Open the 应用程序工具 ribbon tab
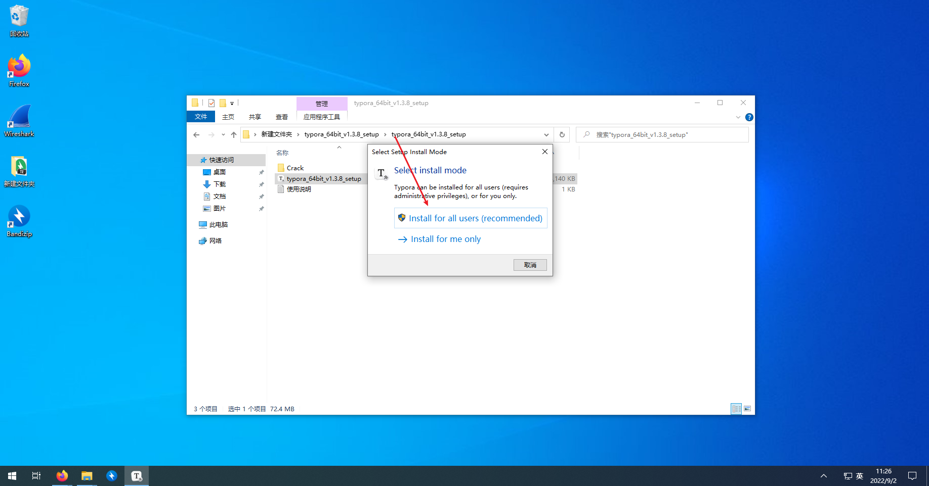929x486 pixels. click(x=322, y=117)
